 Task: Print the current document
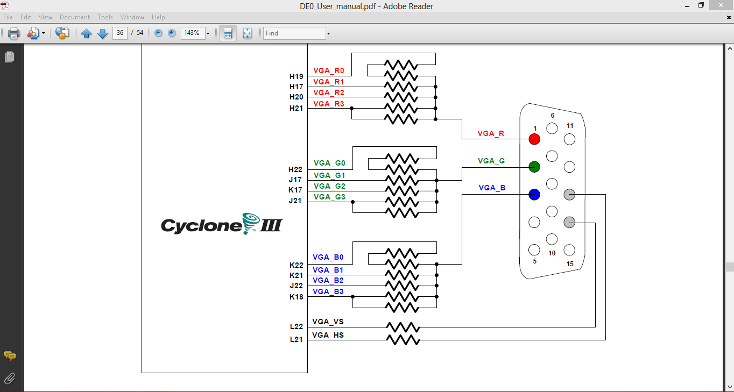13,33
